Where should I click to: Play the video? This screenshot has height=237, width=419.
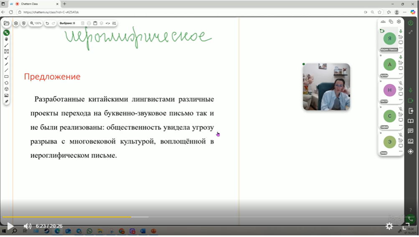10,226
